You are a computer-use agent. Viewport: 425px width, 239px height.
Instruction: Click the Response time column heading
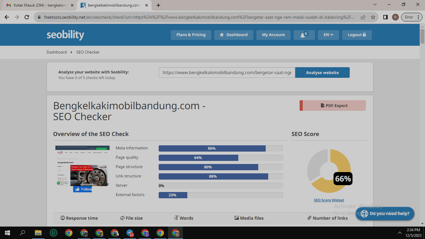[79, 218]
